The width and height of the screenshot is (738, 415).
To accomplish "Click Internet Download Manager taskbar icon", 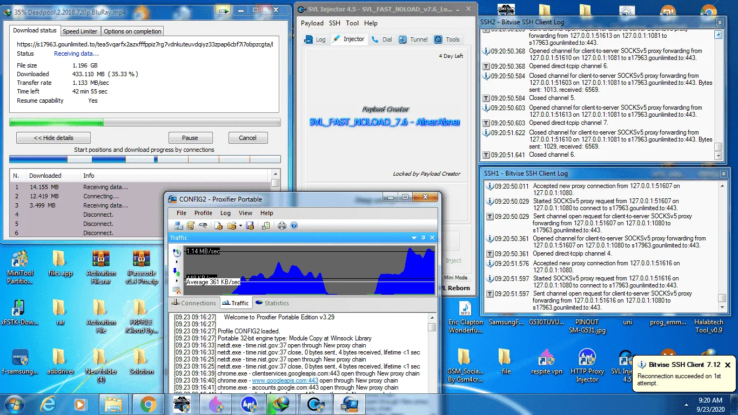I will [282, 404].
